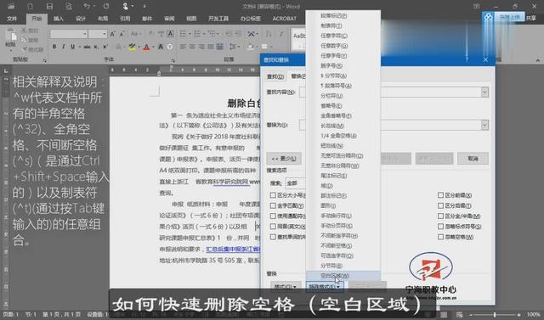
Task: Click the 取消 Cancel button in dialog
Action: click(473, 159)
